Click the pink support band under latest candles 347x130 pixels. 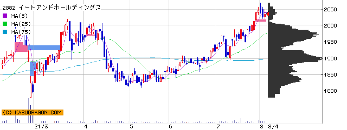coord(261,20)
